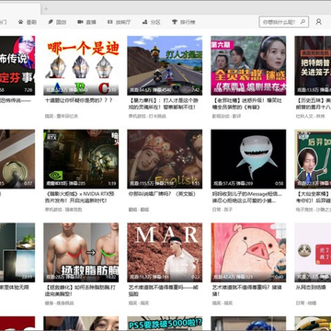Open the title link starting with 【老邪吐槽】

click(x=246, y=104)
